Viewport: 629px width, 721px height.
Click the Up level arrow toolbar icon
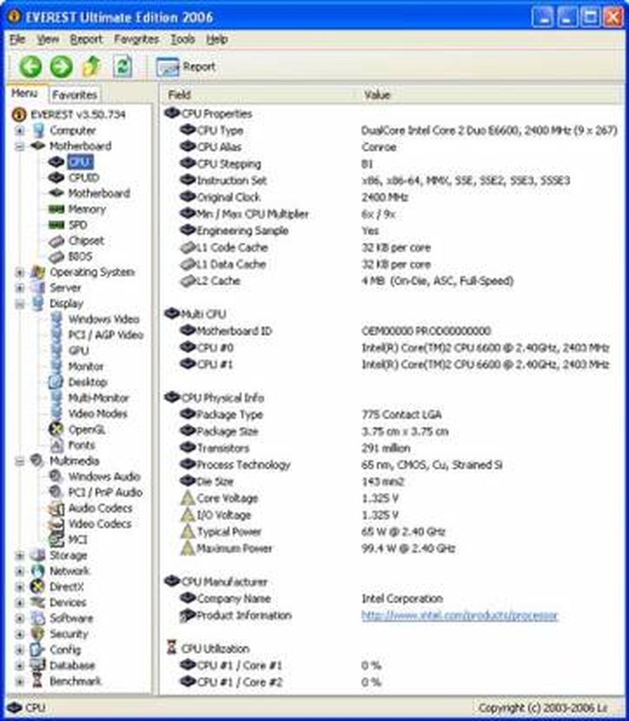[92, 67]
